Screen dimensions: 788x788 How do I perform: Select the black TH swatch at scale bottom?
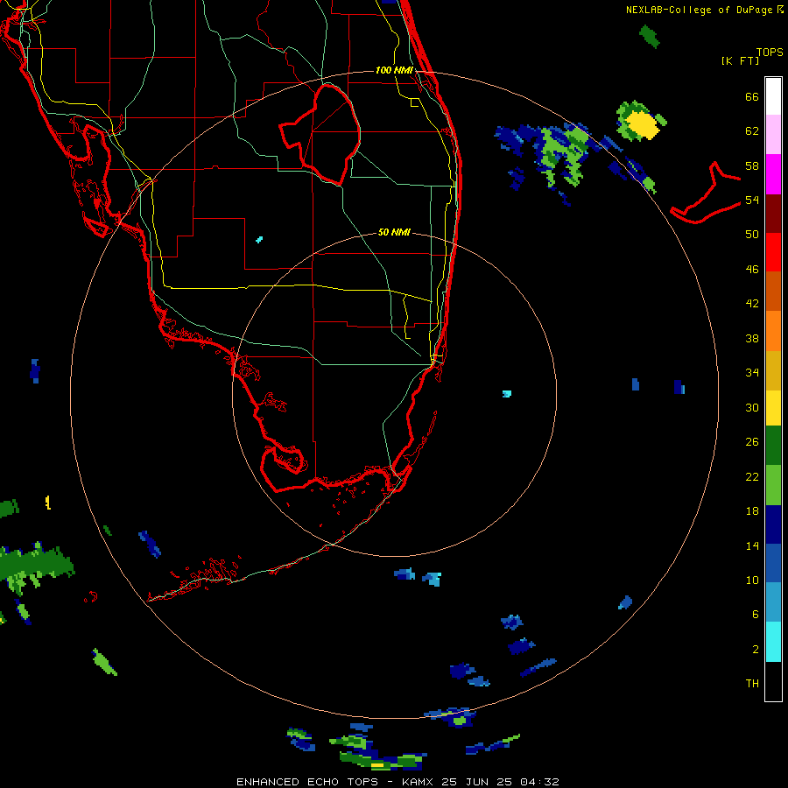773,681
